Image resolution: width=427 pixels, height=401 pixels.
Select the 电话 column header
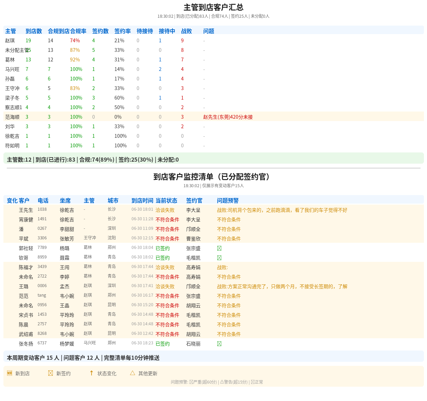tap(43, 200)
